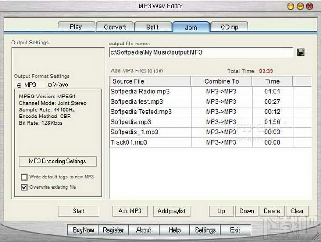This screenshot has width=321, height=242.
Task: Select the Join tab
Action: pyautogui.click(x=191, y=27)
